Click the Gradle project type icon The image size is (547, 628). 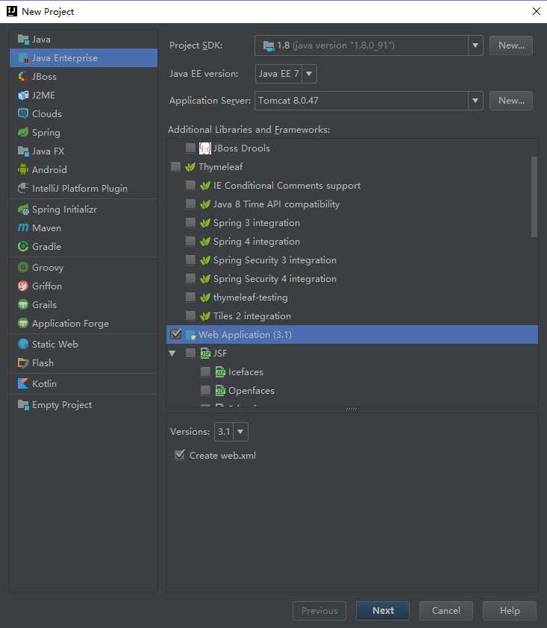tap(24, 246)
